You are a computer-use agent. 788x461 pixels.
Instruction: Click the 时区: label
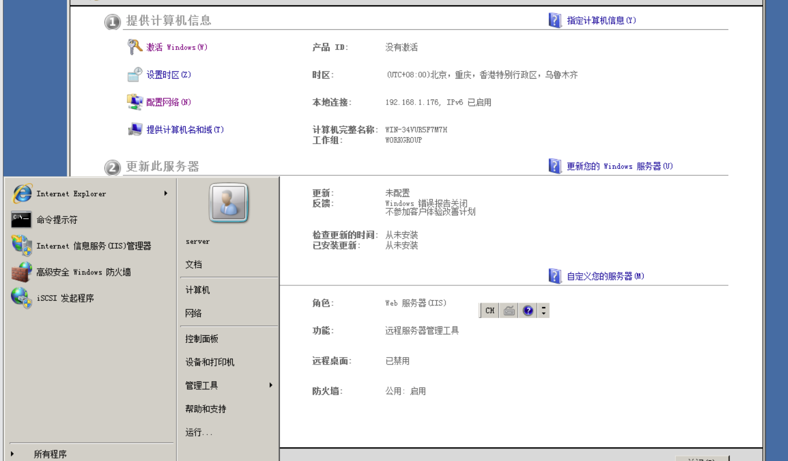coord(323,75)
